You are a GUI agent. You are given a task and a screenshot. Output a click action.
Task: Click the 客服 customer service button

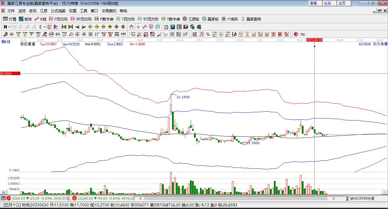click(313, 3)
